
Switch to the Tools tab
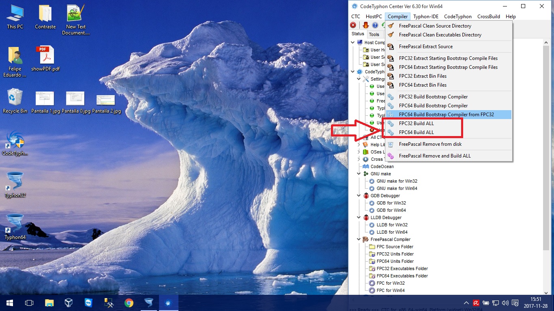pyautogui.click(x=374, y=34)
